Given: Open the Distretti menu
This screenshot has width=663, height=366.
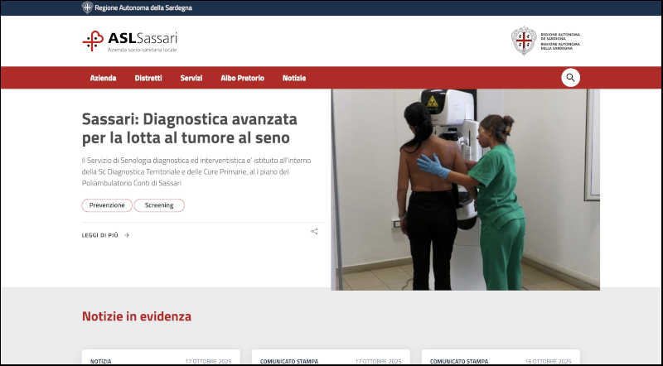Looking at the screenshot, I should coord(148,78).
